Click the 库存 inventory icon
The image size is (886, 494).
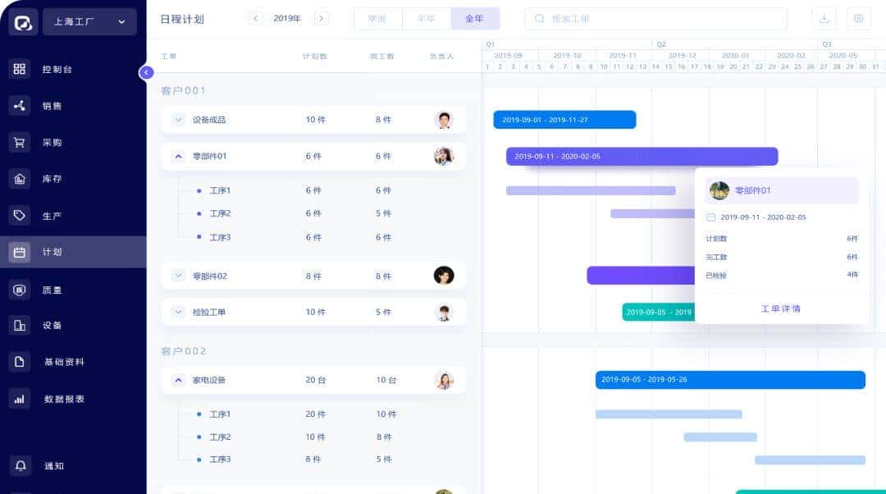click(18, 178)
